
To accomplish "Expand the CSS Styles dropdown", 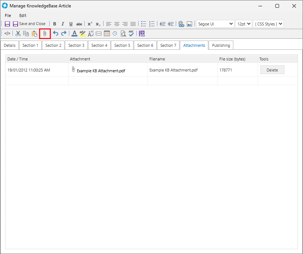I will (x=268, y=24).
